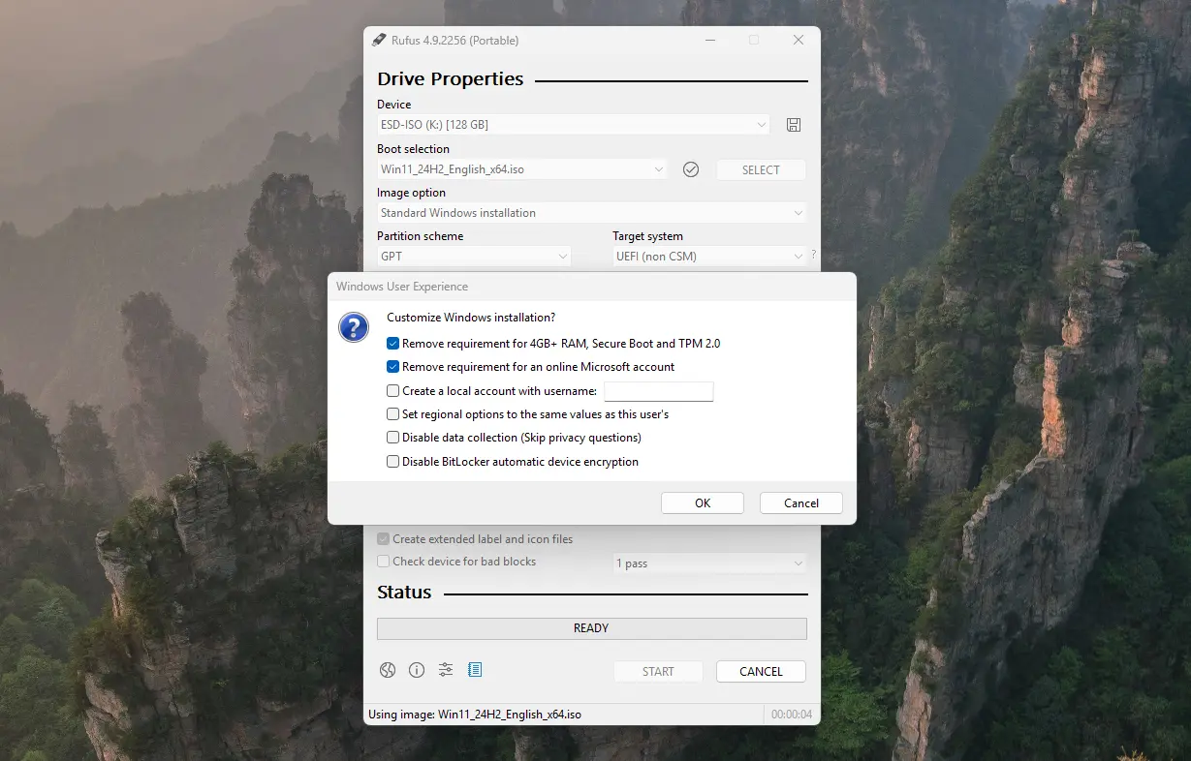Click the local account username text field
Image resolution: width=1191 pixels, height=761 pixels.
tap(659, 391)
